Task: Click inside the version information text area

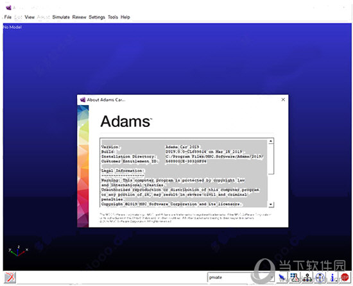Action: click(x=184, y=172)
